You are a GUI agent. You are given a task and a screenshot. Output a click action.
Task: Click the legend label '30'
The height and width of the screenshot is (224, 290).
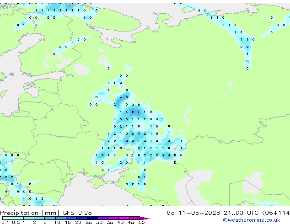pyautogui.click(x=99, y=222)
